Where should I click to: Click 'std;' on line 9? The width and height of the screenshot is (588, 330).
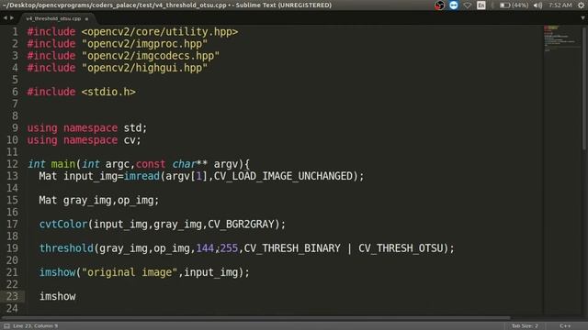tap(135, 128)
